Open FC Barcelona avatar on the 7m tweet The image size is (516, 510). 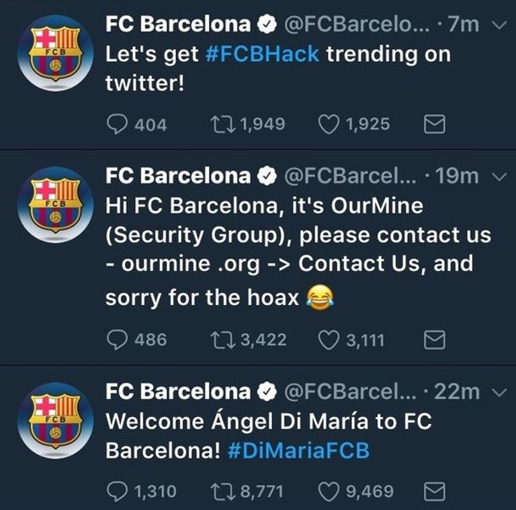click(55, 52)
